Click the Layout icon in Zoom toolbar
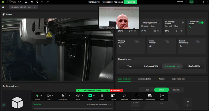Screen dimensions: 209x111 point(113,96)
